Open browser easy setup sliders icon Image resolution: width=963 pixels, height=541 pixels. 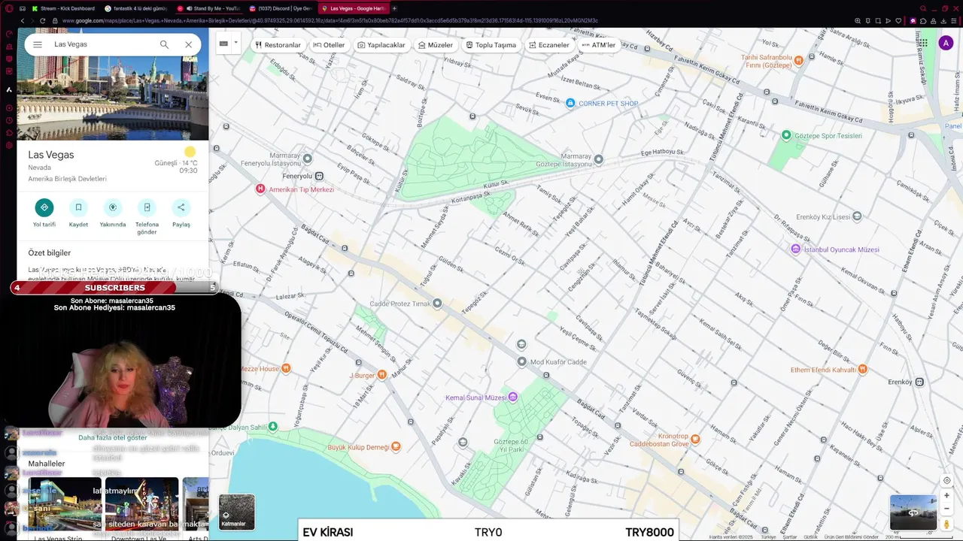954,21
